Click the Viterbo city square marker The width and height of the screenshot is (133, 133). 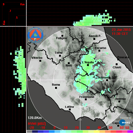[40, 61]
